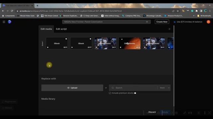The width and height of the screenshot is (213, 119).
Task: Open the Percentage Calculator bookmark
Action: click(153, 16)
